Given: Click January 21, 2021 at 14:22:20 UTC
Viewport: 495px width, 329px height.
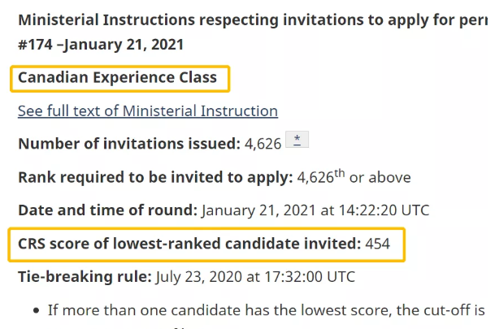Looking at the screenshot, I should (x=315, y=210).
